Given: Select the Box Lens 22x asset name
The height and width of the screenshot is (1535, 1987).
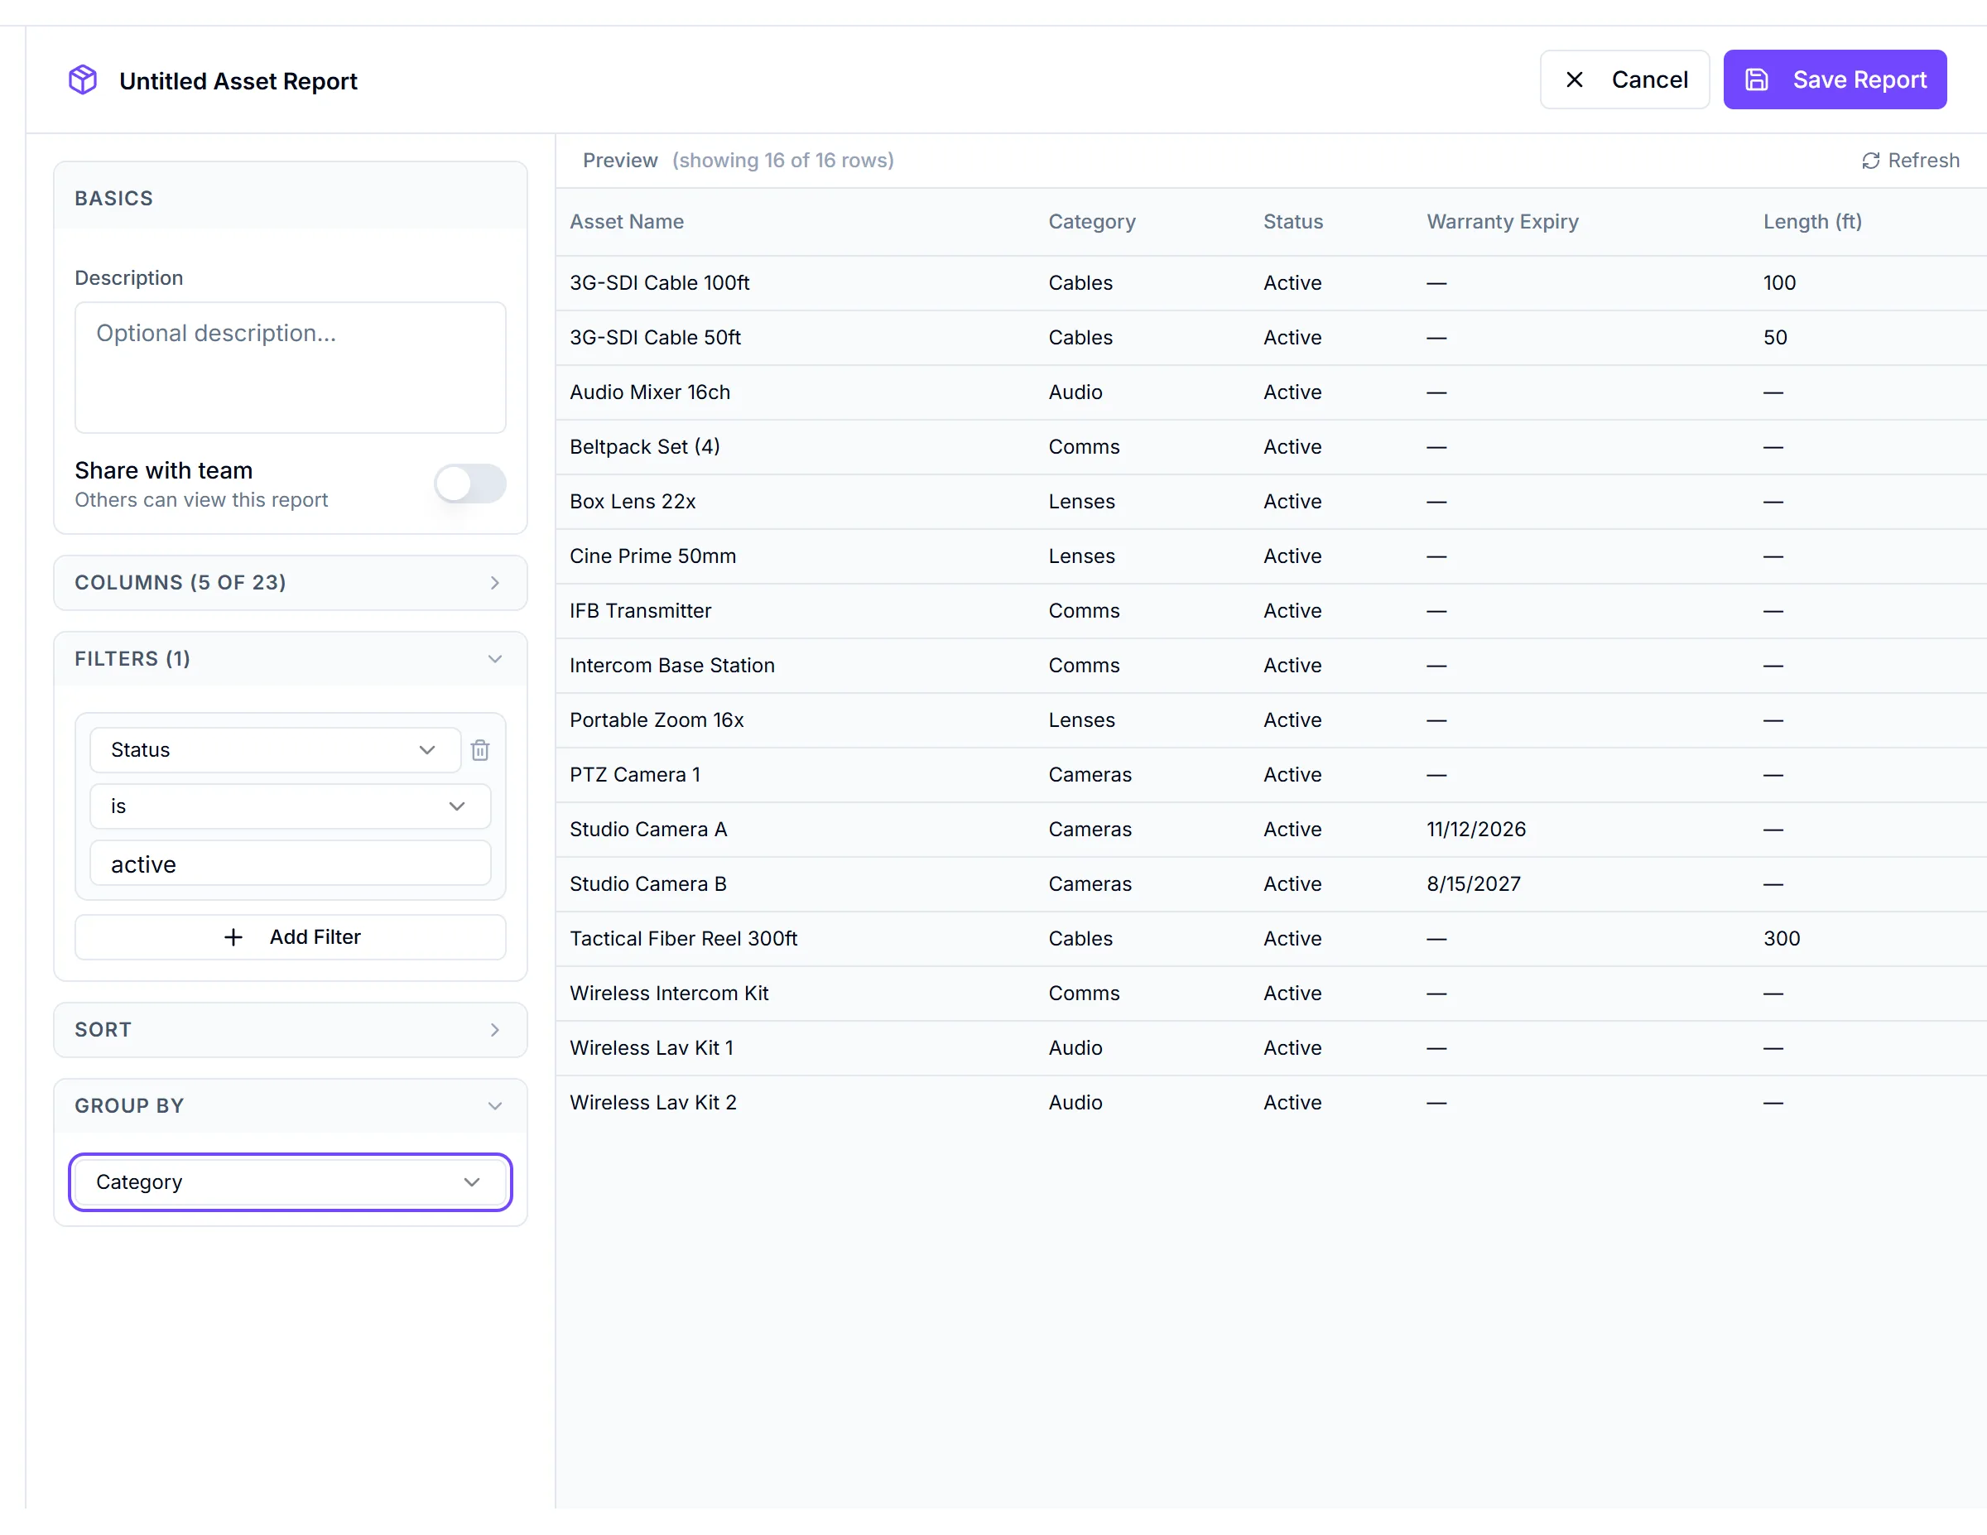Looking at the screenshot, I should pyautogui.click(x=633, y=502).
